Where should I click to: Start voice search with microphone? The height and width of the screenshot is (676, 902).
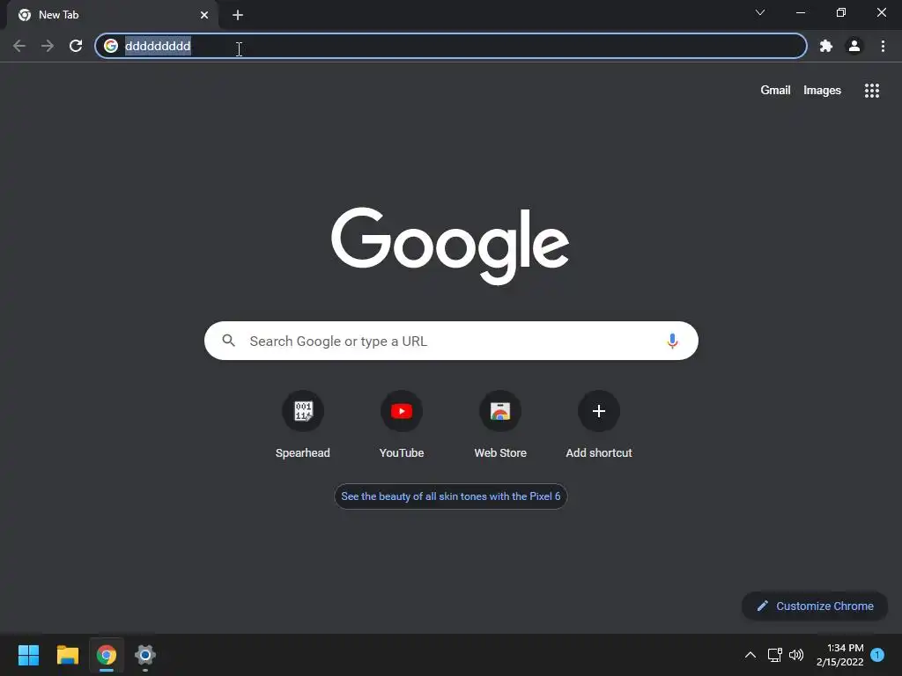point(672,341)
